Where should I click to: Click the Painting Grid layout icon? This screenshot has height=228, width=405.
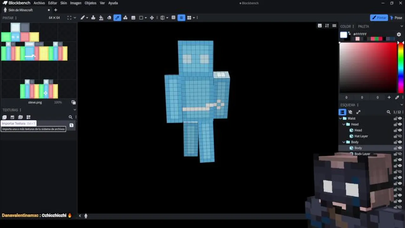click(x=189, y=18)
